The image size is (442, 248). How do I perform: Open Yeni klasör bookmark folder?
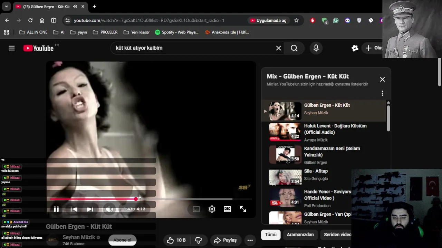click(x=137, y=32)
